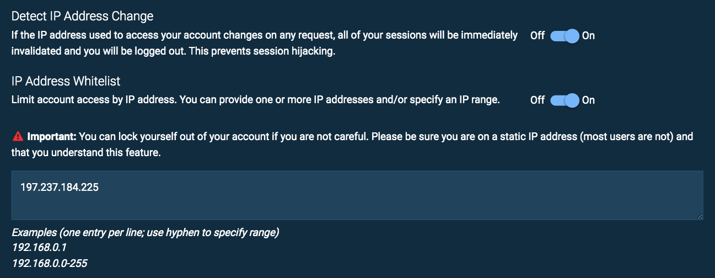This screenshot has height=278, width=715.
Task: Choose On label next to IP Address Whitelist
Action: tap(588, 100)
